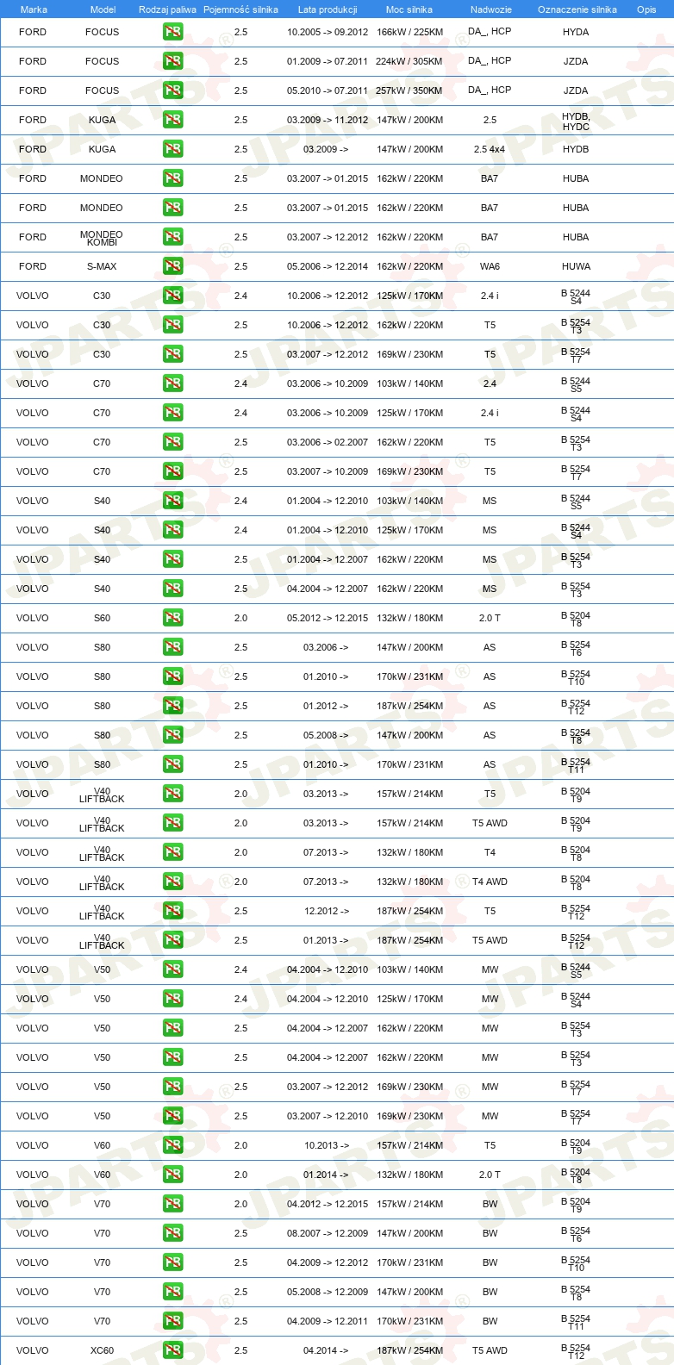Screen dimensions: 674x1365
Task: Click fuel icon in Volvo S80 B 5254 T11 row
Action: (x=172, y=764)
